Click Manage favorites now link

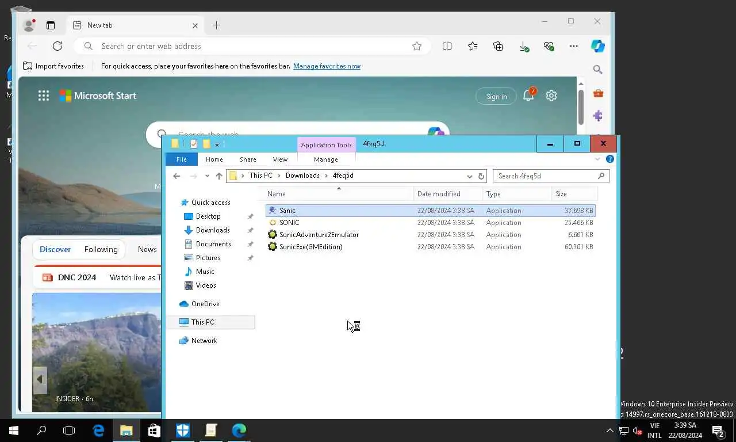pyautogui.click(x=327, y=66)
